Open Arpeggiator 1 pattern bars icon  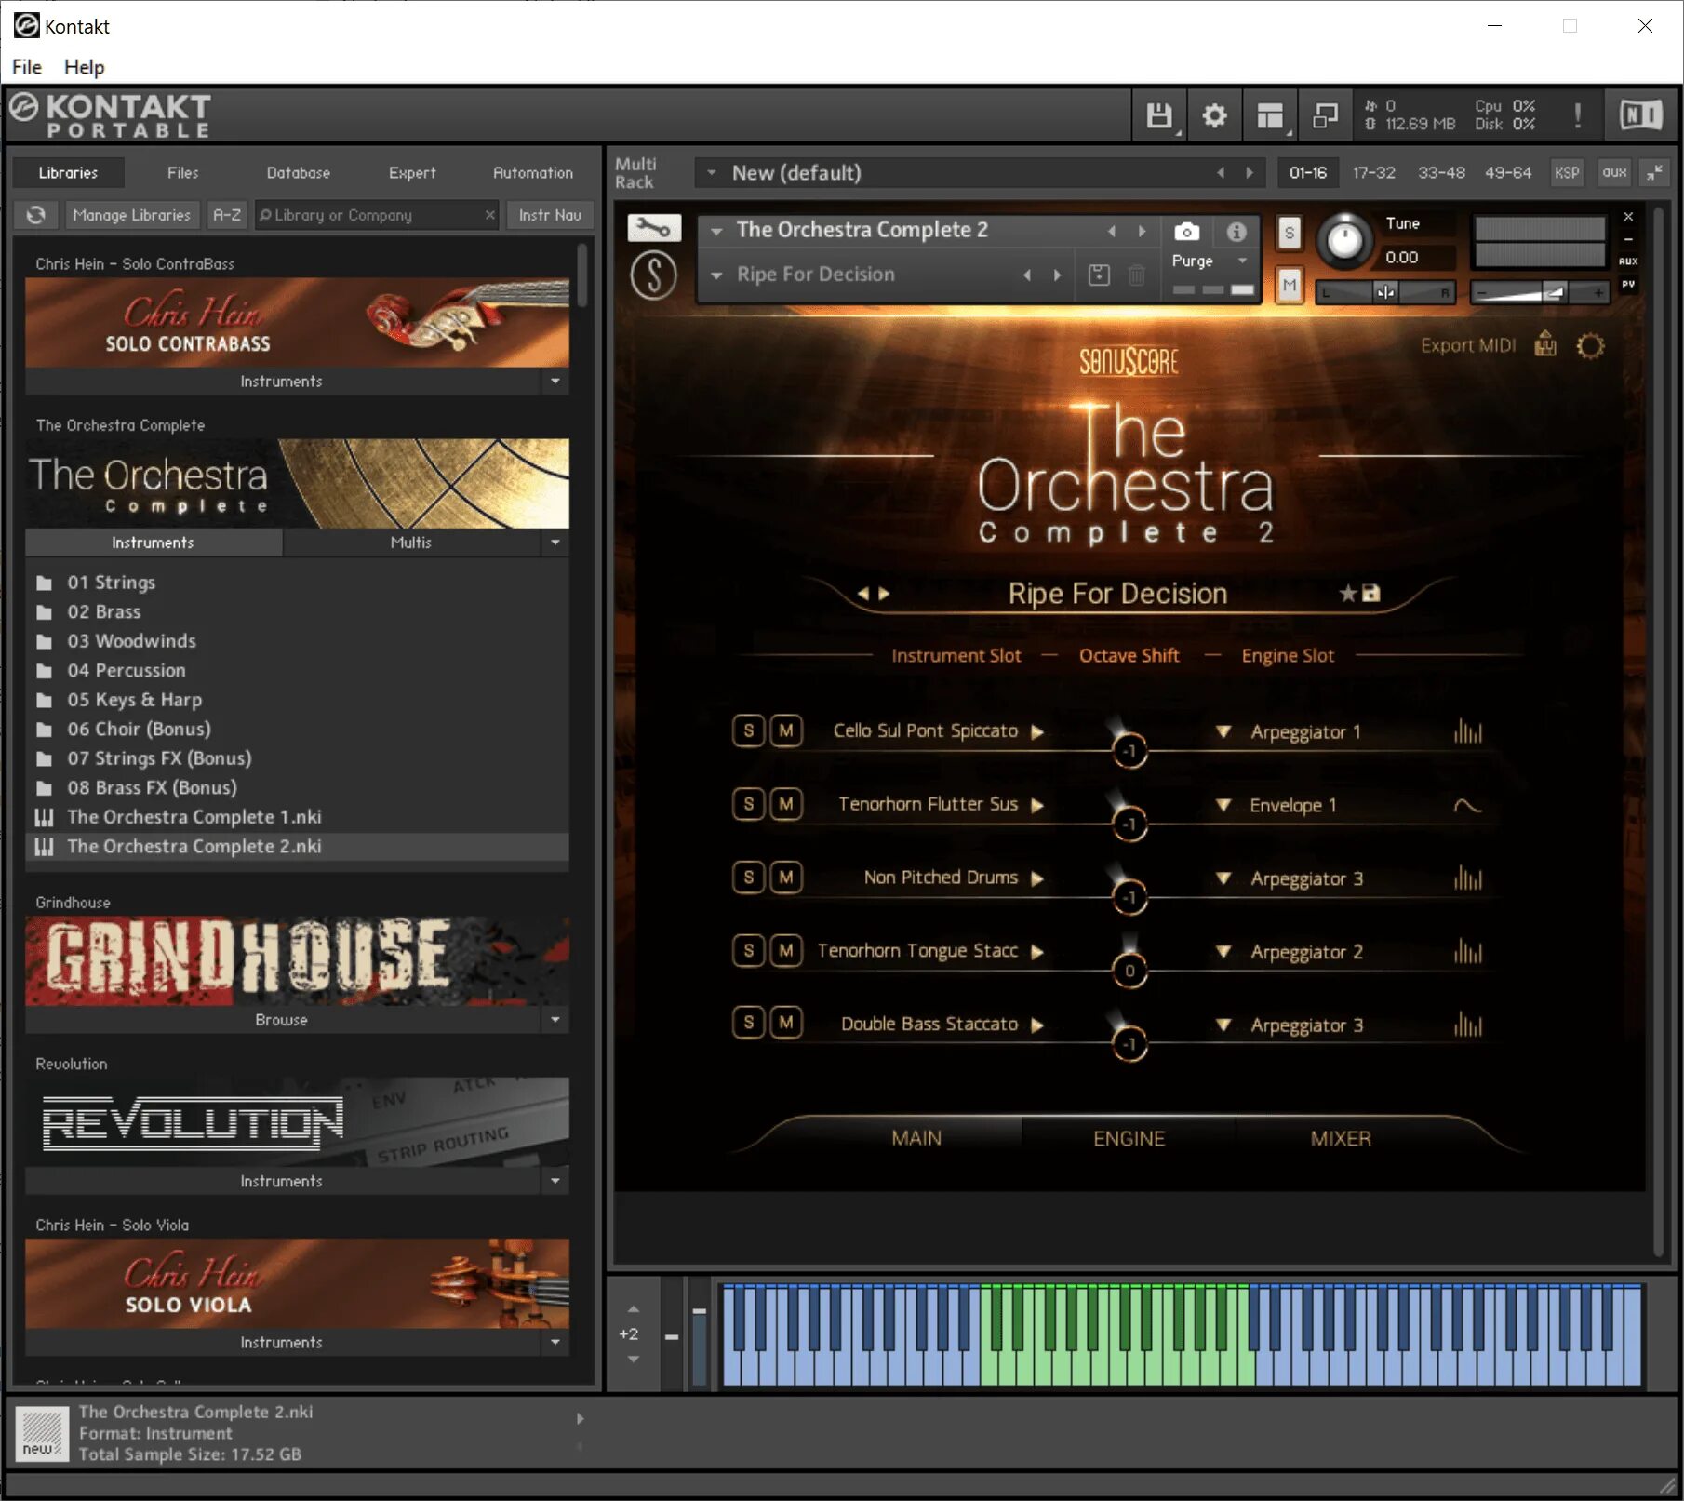(x=1468, y=732)
